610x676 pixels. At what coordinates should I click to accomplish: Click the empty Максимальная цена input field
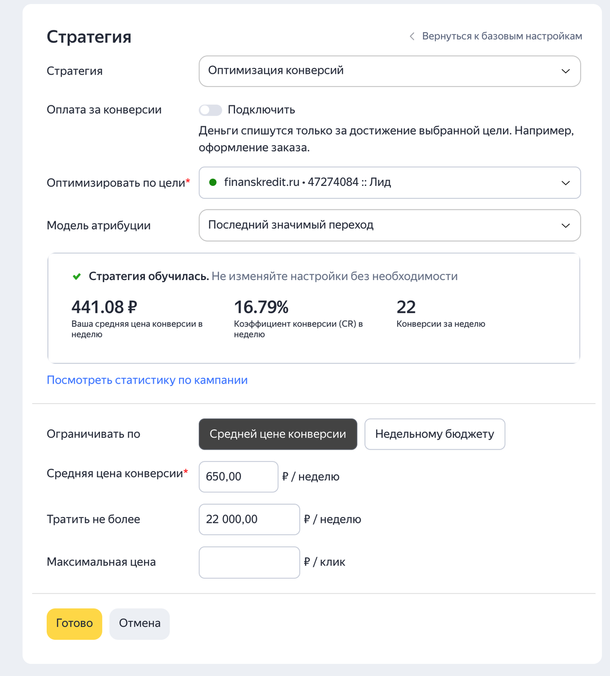click(249, 562)
